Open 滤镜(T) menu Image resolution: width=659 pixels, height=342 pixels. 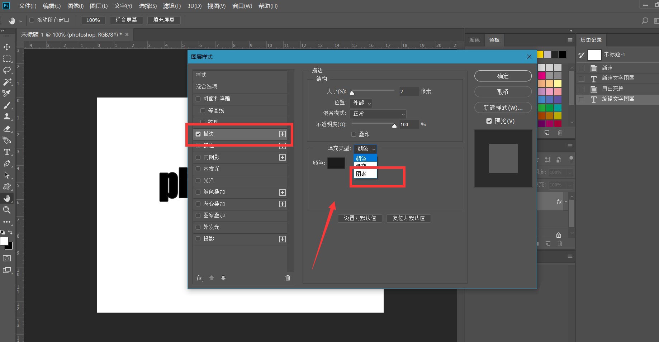coord(172,6)
